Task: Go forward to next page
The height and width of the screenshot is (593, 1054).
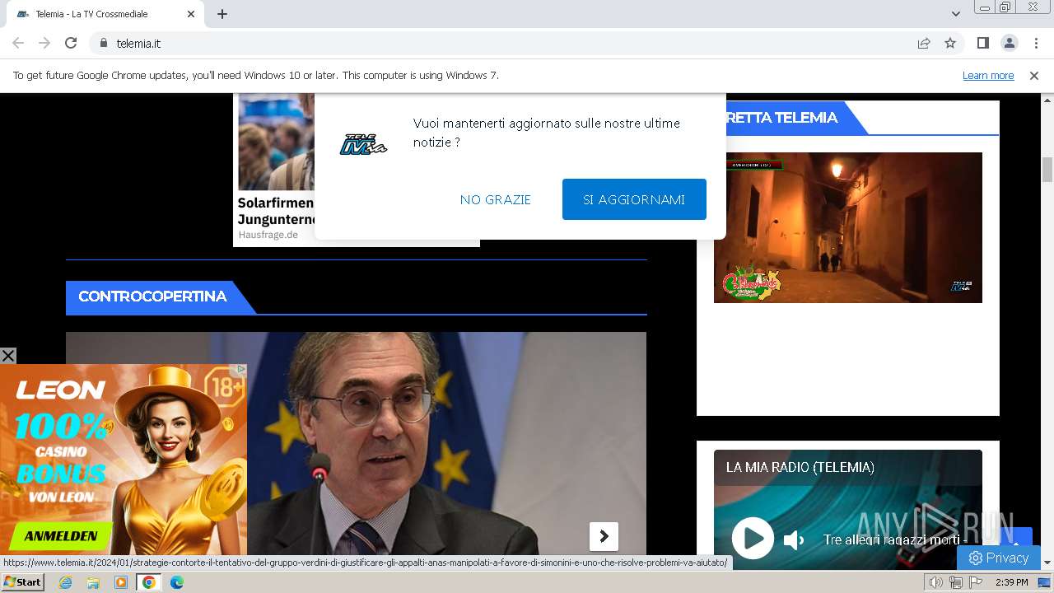Action: click(44, 43)
